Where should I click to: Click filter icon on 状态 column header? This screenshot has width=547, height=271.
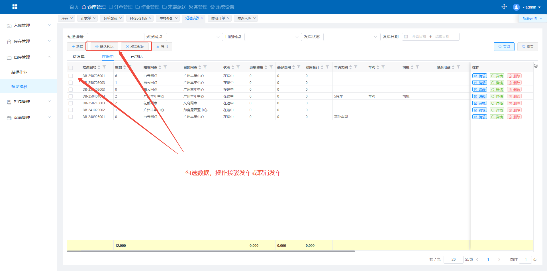click(238, 67)
